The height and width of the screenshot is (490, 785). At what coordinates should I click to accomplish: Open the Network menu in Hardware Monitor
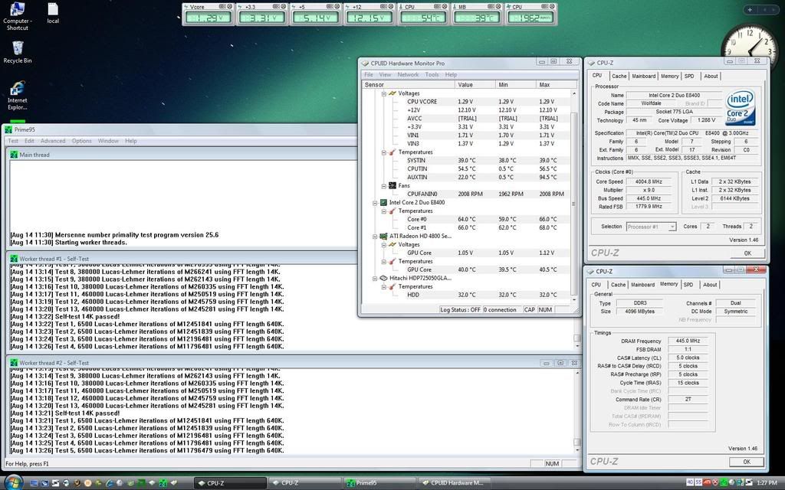408,74
